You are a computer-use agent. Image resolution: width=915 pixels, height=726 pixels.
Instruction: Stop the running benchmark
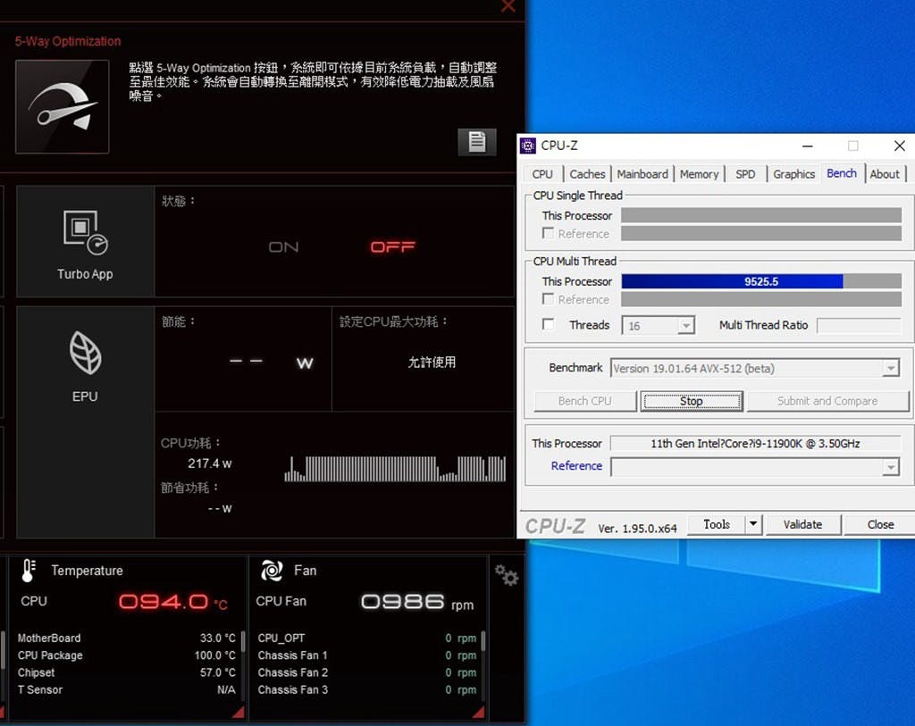(691, 402)
